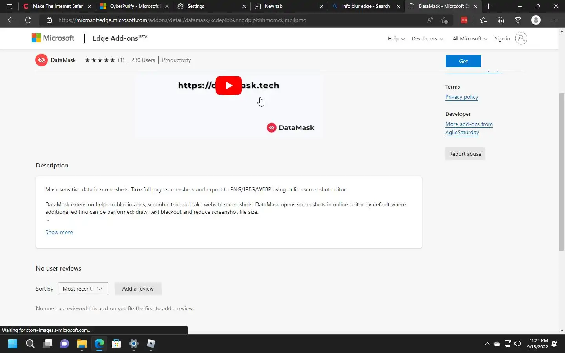
Task: Play the YouTube video preview
Action: (x=229, y=86)
